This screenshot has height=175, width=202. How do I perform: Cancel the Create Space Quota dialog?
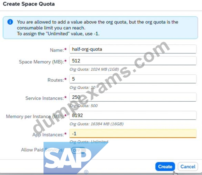click(x=188, y=166)
